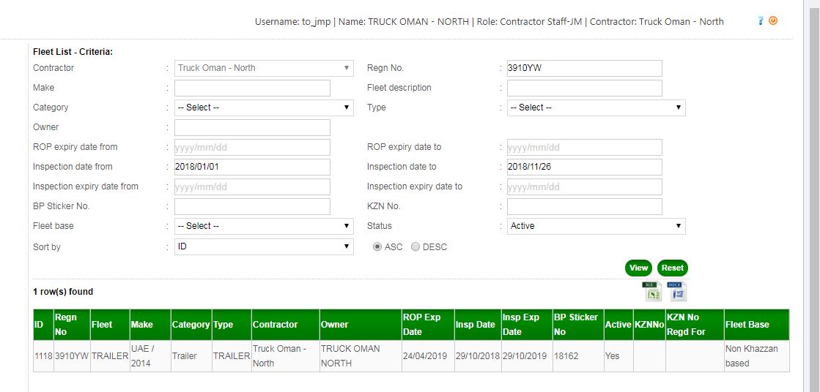Click the Inspection date to field
This screenshot has height=392, width=820.
point(584,167)
